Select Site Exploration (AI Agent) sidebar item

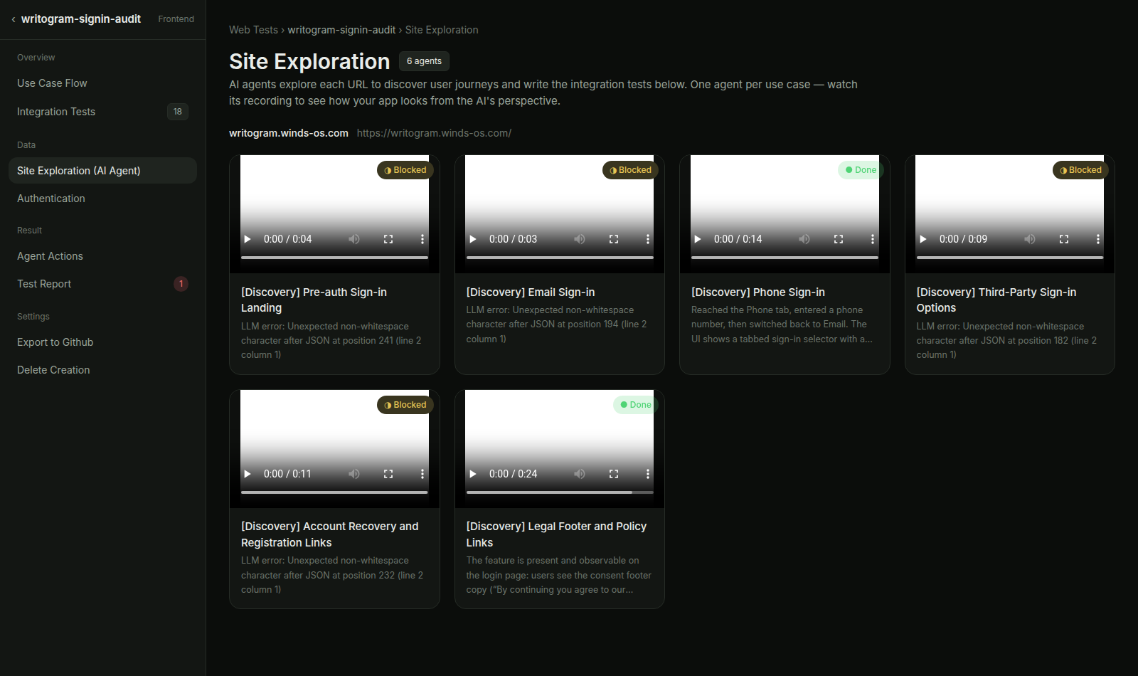point(102,171)
